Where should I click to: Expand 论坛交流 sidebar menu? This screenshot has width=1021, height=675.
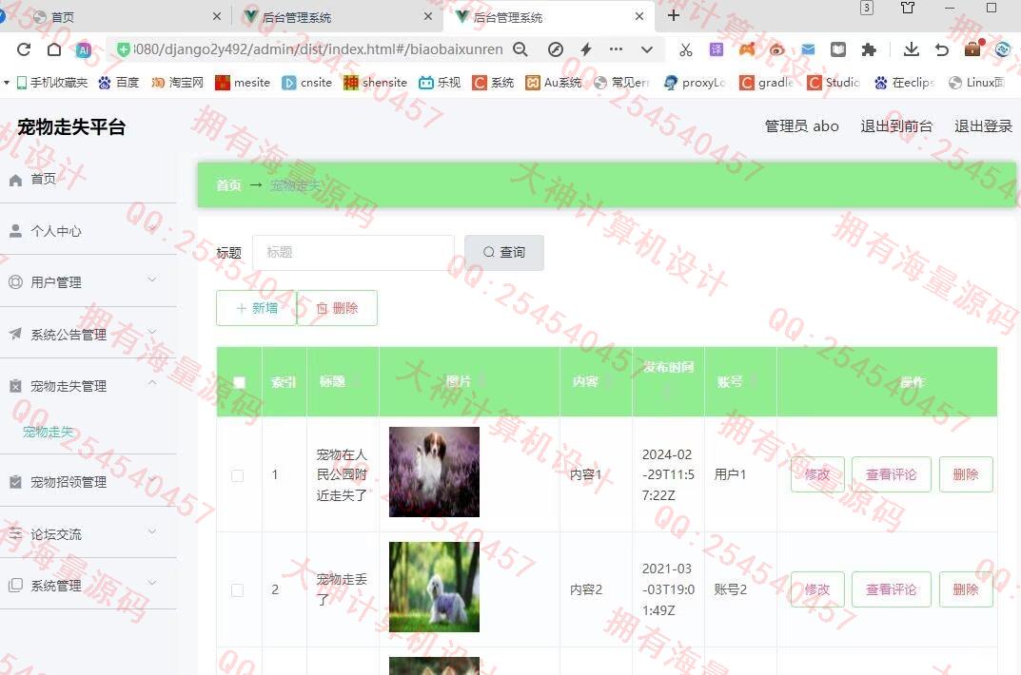pyautogui.click(x=88, y=534)
